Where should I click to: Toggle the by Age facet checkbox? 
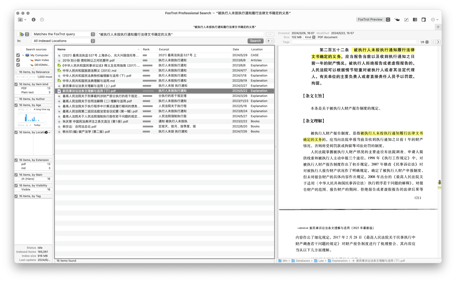(x=16, y=105)
